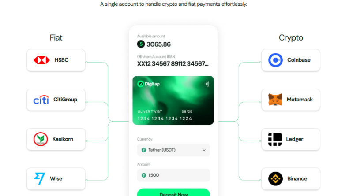The image size is (353, 196).
Task: Click the Deposit Now button
Action: 173,192
